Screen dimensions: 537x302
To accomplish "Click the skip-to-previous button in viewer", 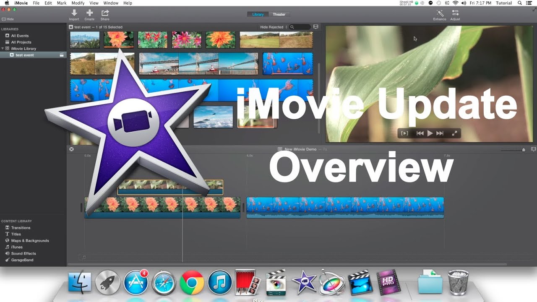I will click(420, 133).
